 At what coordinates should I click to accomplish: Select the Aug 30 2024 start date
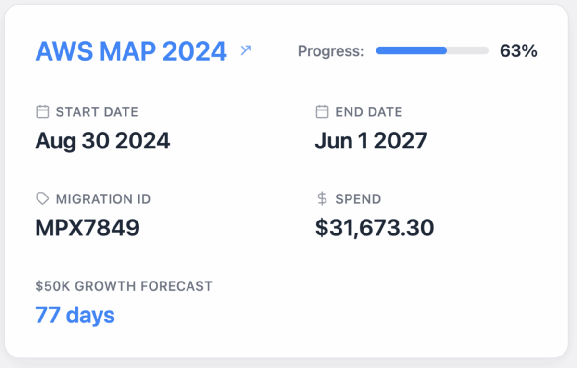[x=103, y=141]
